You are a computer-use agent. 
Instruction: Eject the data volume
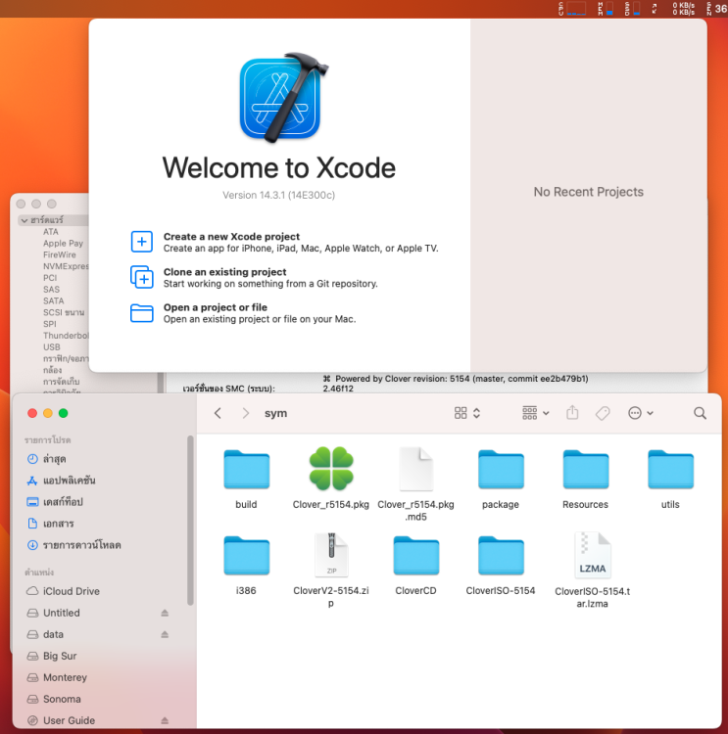pos(165,634)
